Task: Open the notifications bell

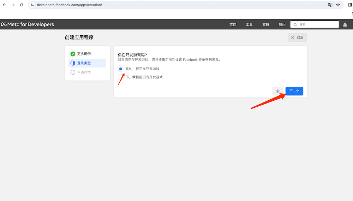Action: tap(345, 24)
